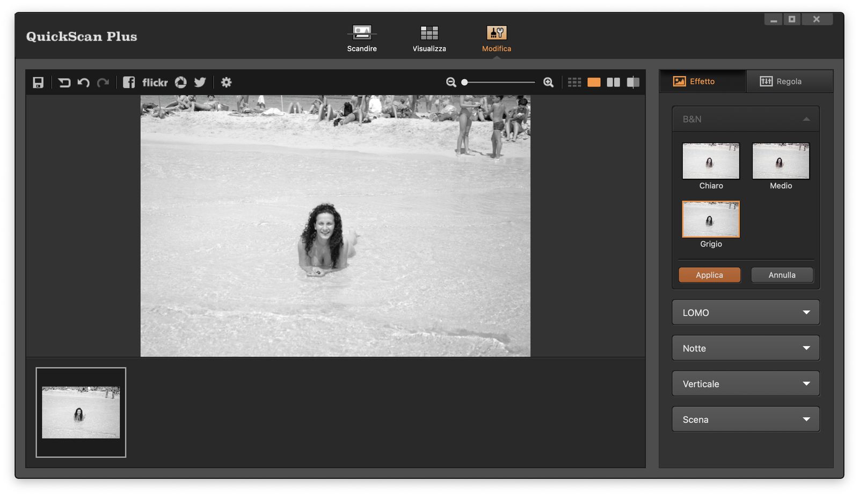Switch to the Regola tab
This screenshot has width=859, height=496.
789,82
